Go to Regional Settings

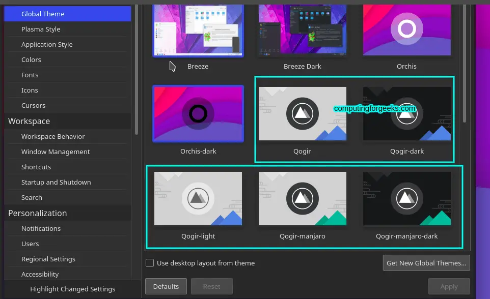(68, 259)
